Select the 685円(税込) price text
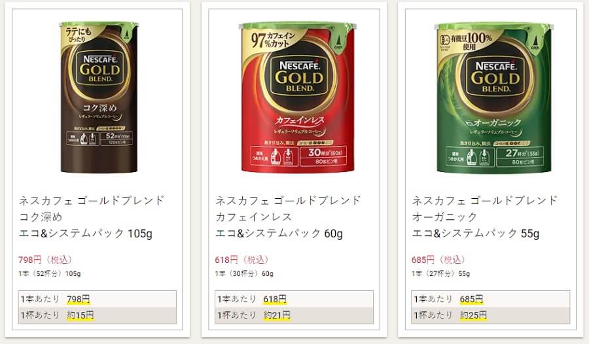The width and height of the screenshot is (589, 344). (x=438, y=260)
